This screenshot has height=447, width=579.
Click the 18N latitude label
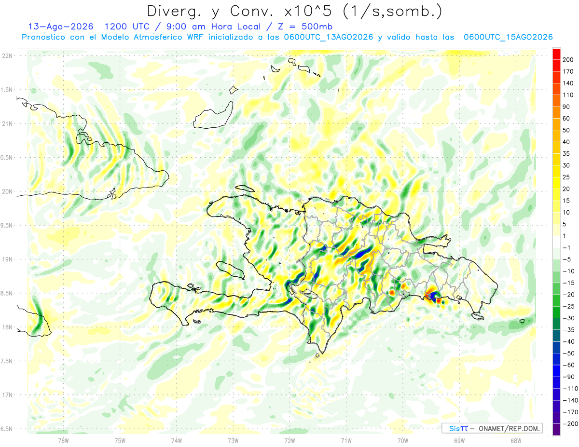click(x=7, y=327)
